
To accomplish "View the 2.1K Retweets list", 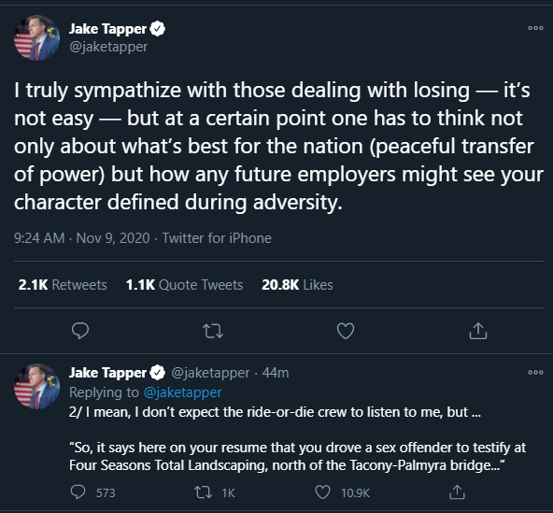I will click(x=63, y=285).
